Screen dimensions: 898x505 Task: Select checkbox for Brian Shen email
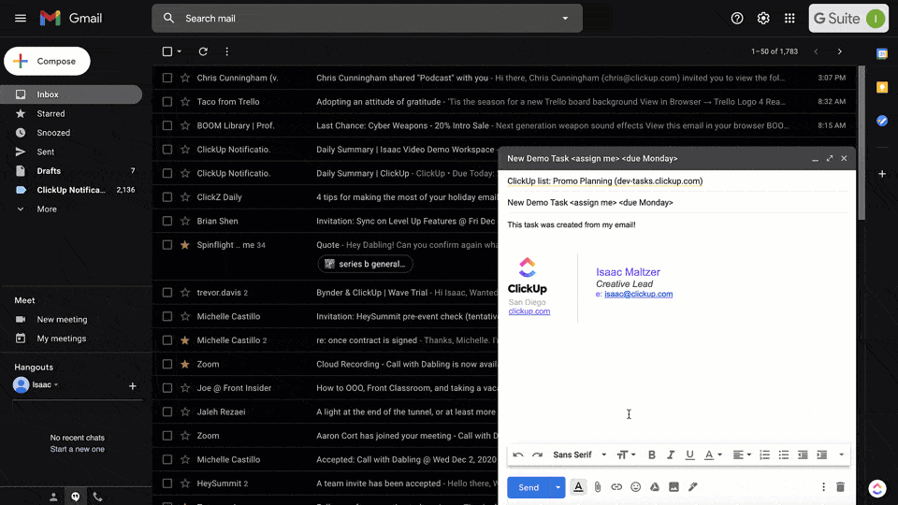pos(167,221)
